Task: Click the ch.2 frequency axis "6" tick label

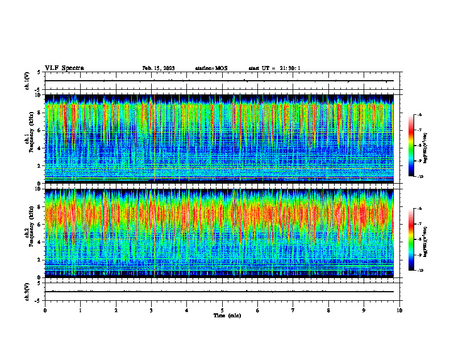Action: 40,225
